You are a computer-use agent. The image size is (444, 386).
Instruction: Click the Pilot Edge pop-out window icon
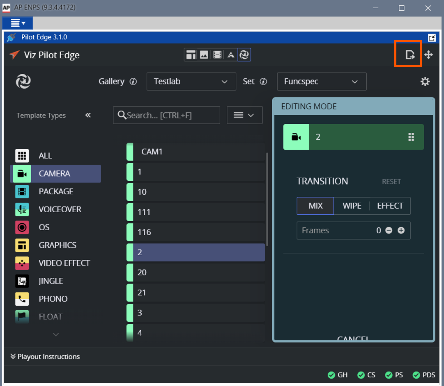point(432,38)
